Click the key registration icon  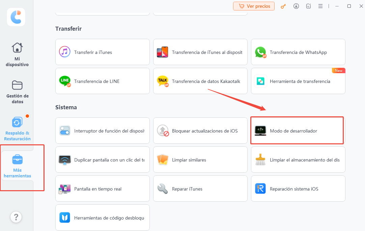tap(283, 6)
